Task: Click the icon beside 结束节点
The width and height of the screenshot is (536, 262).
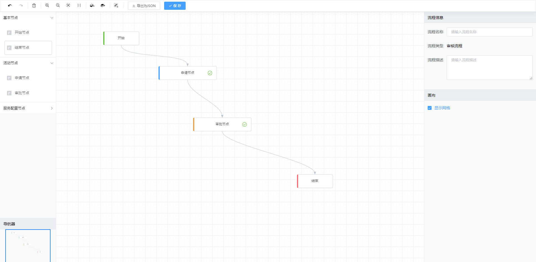Action: click(9, 48)
